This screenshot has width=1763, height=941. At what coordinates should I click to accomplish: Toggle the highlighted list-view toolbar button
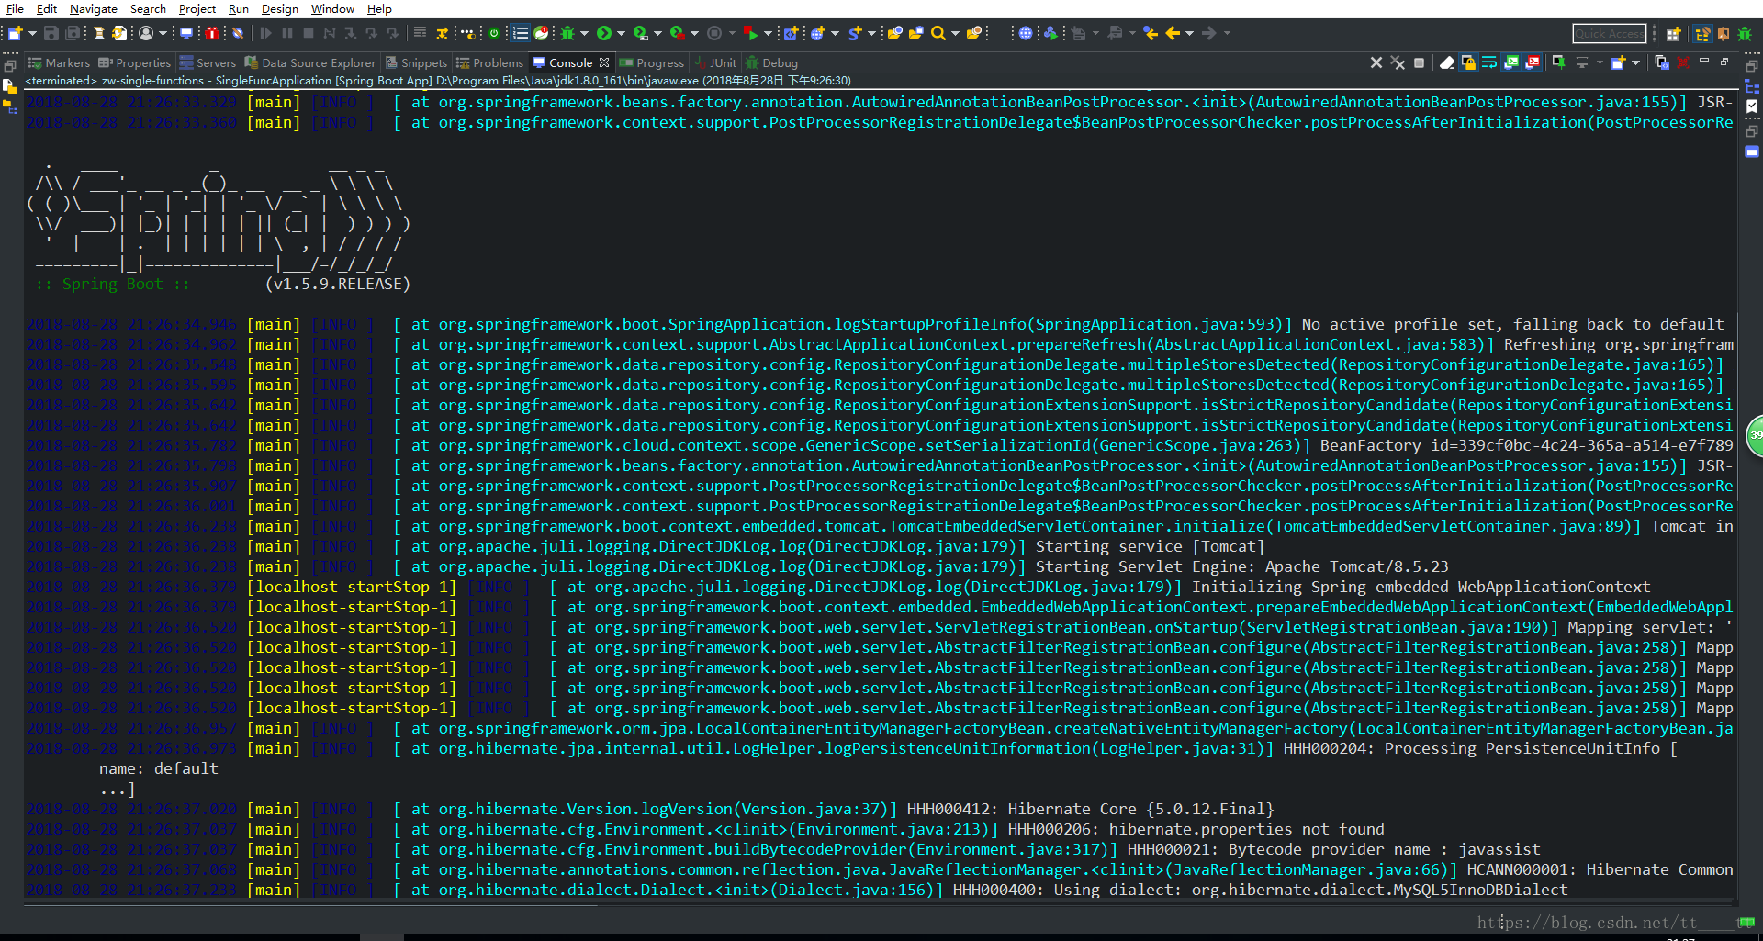coord(520,34)
